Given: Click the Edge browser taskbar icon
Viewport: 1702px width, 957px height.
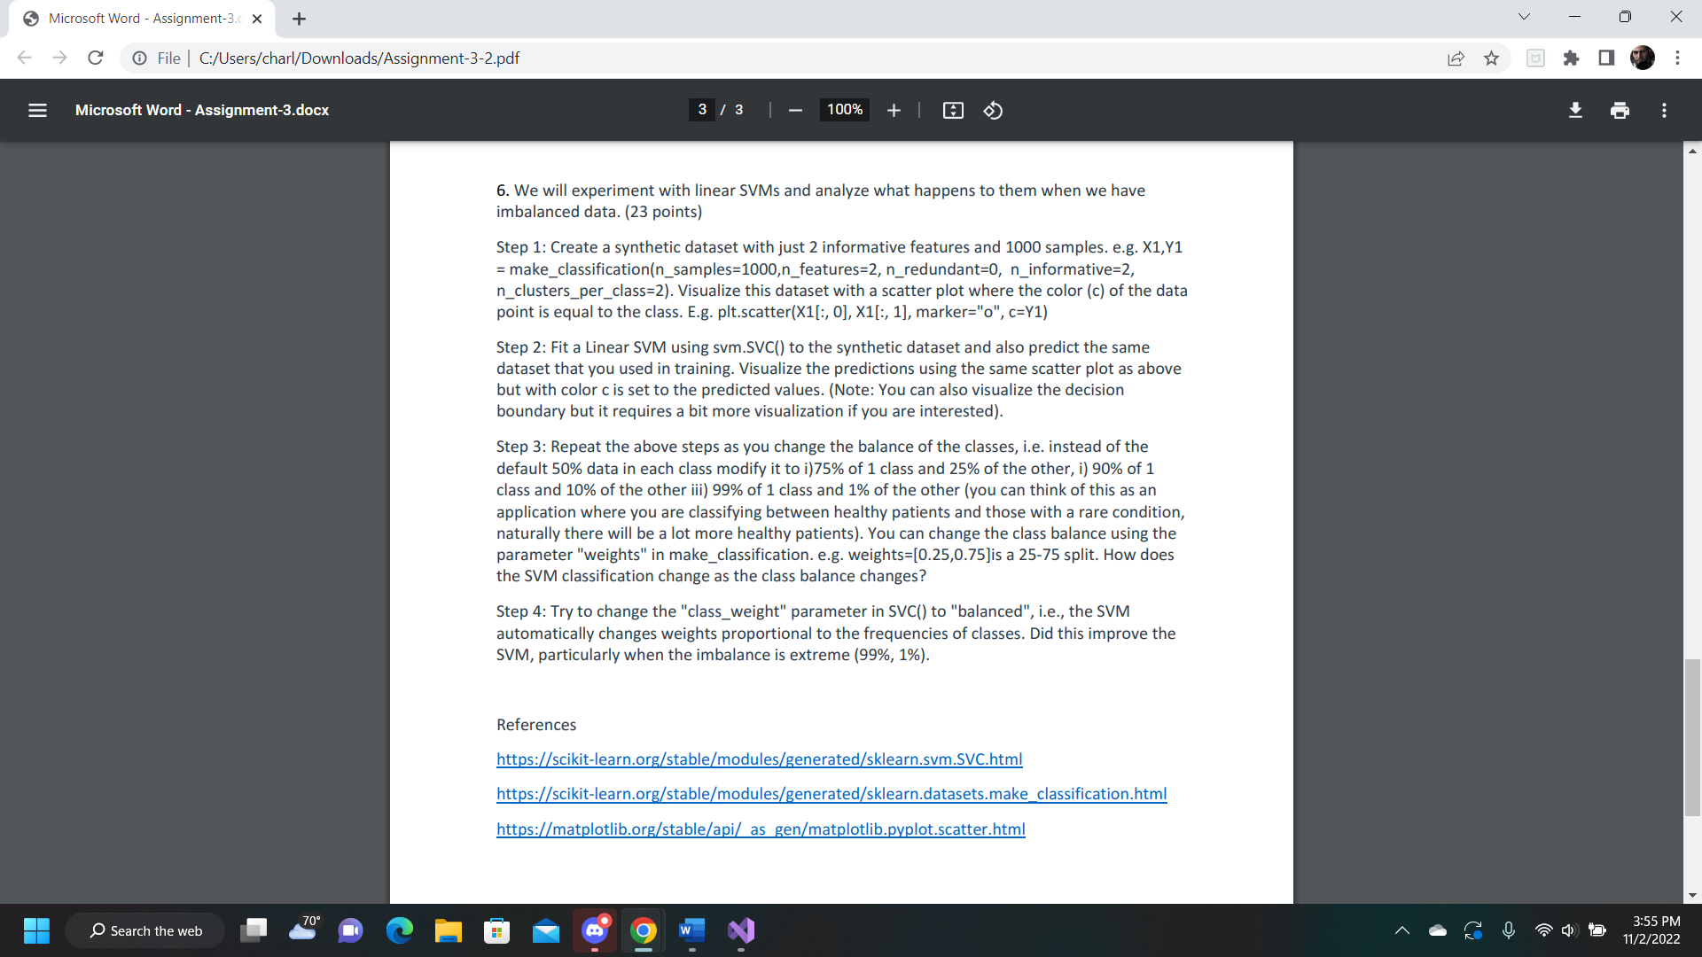Looking at the screenshot, I should point(397,930).
